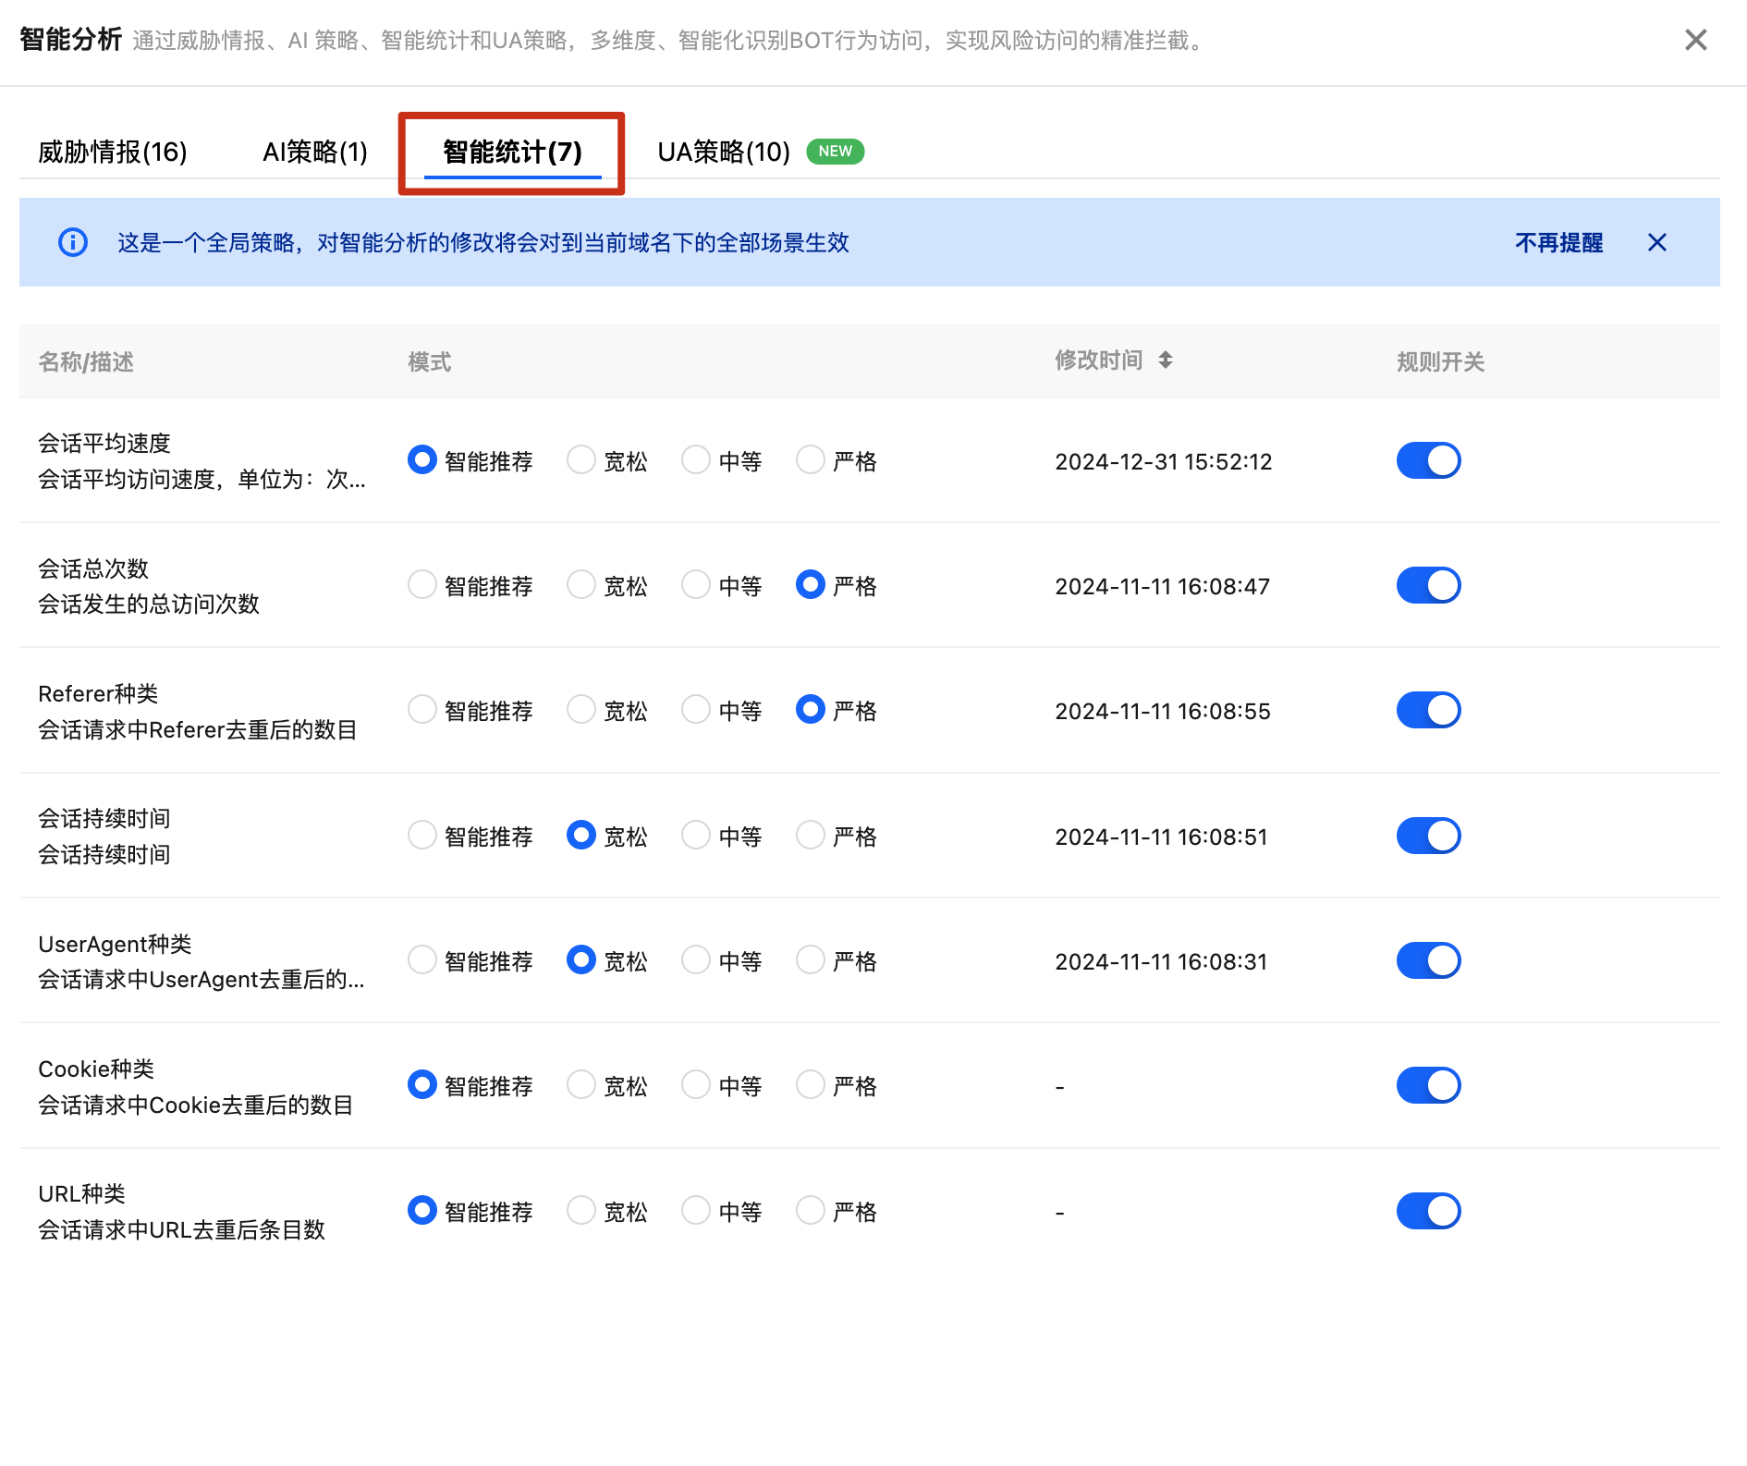Click description 会话请求中URL去重后条目数
Screen dimensions: 1747x1466
point(181,1229)
